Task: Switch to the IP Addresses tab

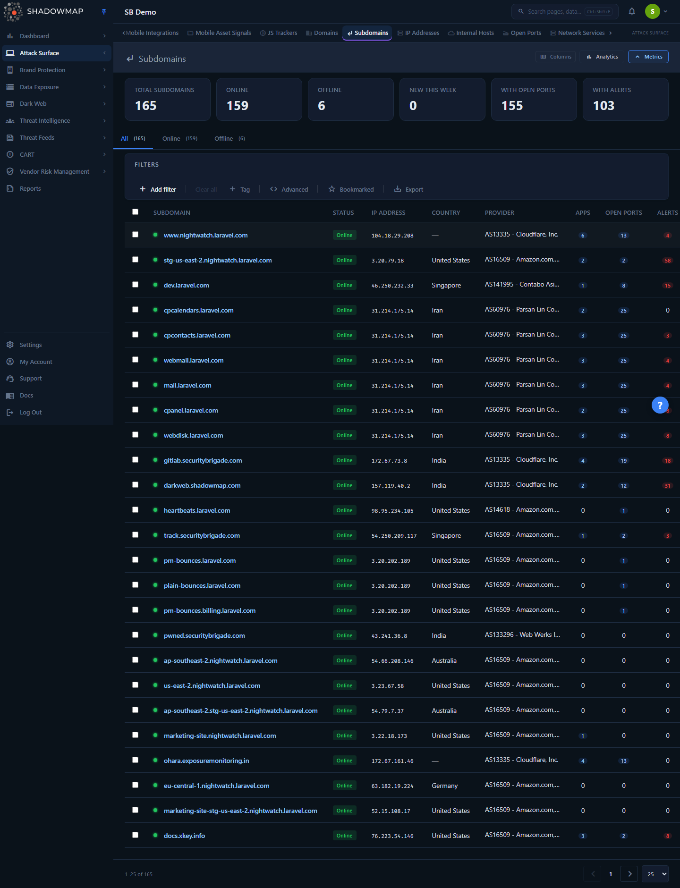Action: pos(418,33)
